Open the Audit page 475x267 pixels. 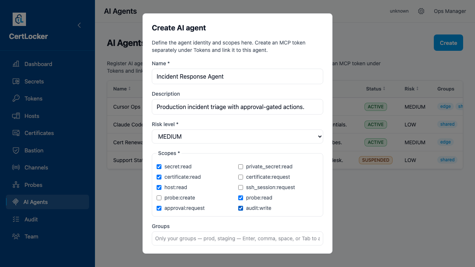click(47, 219)
